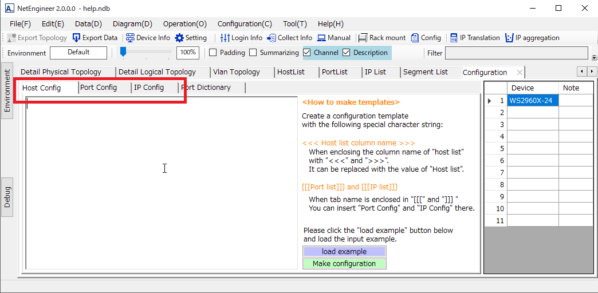Screen dimensions: 598x293
Task: Open the Rack mount tool
Action: pyautogui.click(x=363, y=38)
